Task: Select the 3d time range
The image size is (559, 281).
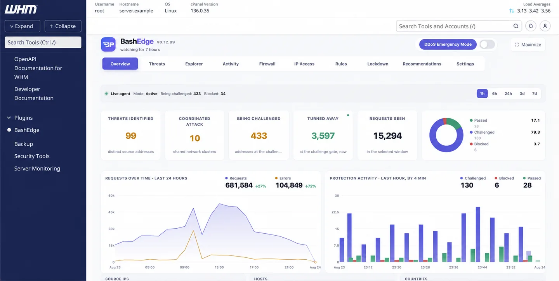Action: 522,93
